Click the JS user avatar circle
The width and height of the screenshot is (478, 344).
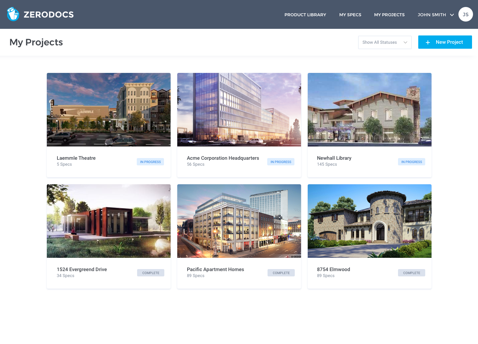click(466, 14)
